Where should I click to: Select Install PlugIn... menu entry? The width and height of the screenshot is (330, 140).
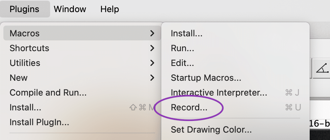[39, 122]
